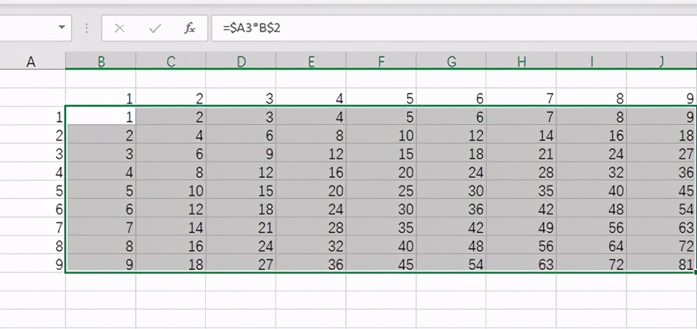Select the cell showing 8 in column B

coord(101,245)
